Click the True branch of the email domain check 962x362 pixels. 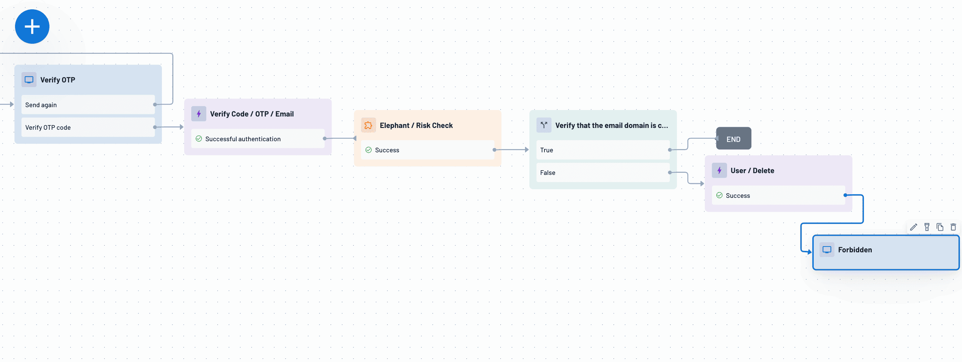click(602, 150)
